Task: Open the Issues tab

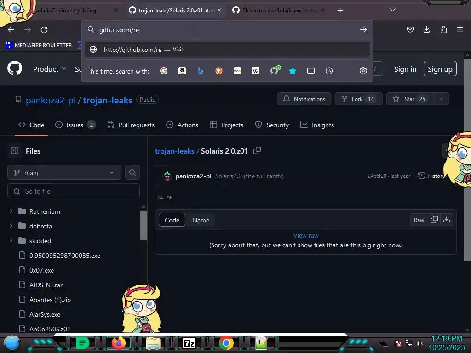Action: pyautogui.click(x=75, y=125)
